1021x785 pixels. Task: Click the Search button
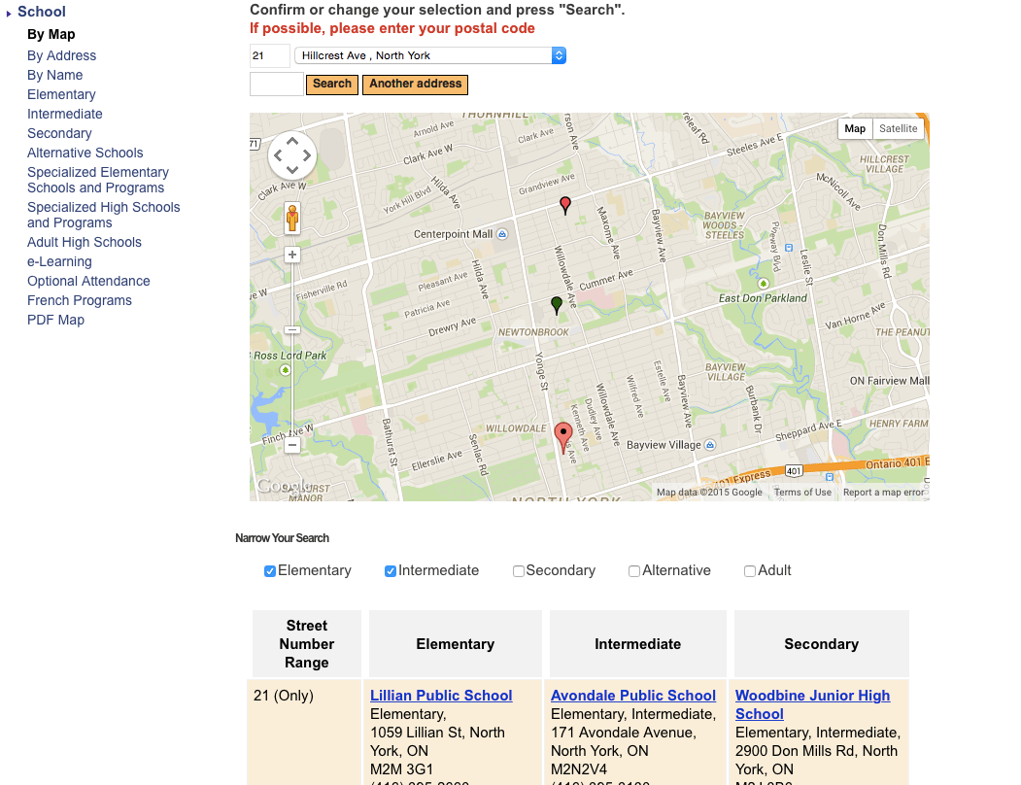(x=332, y=84)
